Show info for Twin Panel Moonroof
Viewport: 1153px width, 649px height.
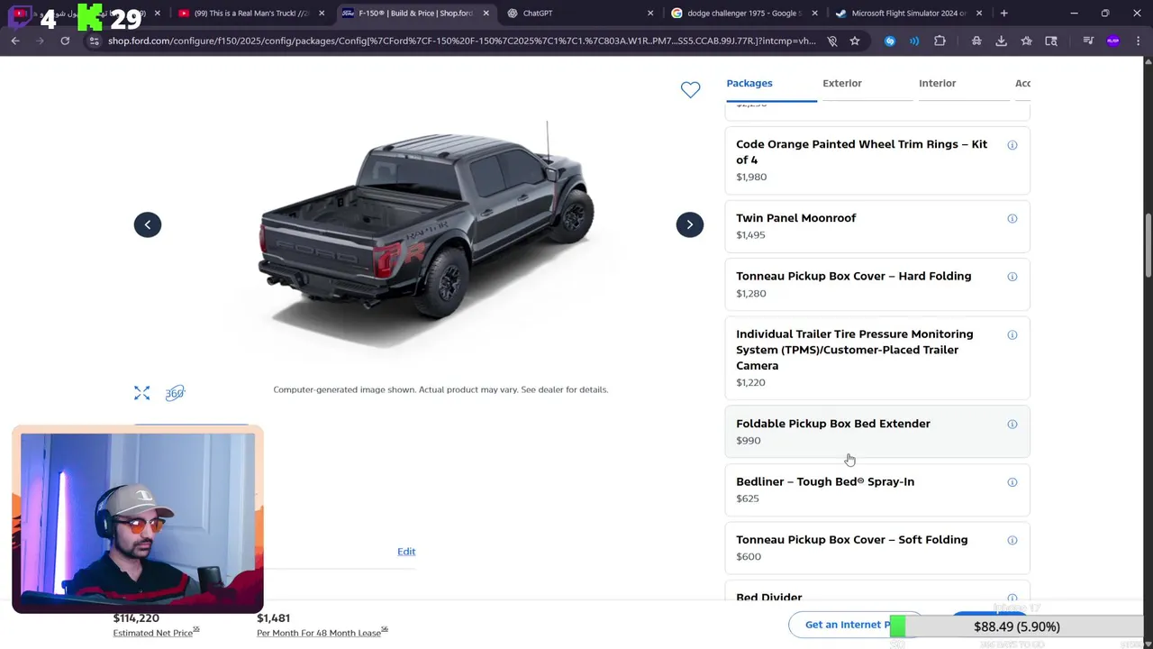[1012, 219]
